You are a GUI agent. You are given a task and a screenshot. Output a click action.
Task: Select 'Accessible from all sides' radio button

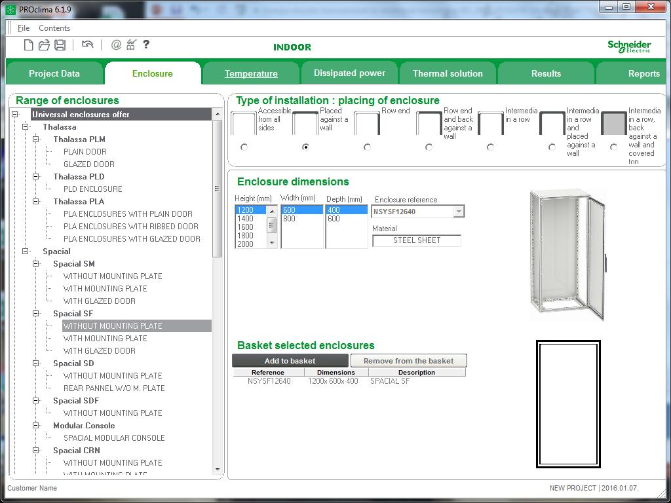click(x=244, y=147)
